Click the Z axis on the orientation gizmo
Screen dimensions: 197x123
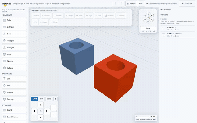[148, 14]
